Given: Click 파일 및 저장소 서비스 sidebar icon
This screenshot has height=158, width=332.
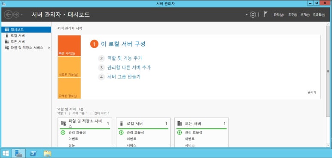Looking at the screenshot, I should (7, 48).
